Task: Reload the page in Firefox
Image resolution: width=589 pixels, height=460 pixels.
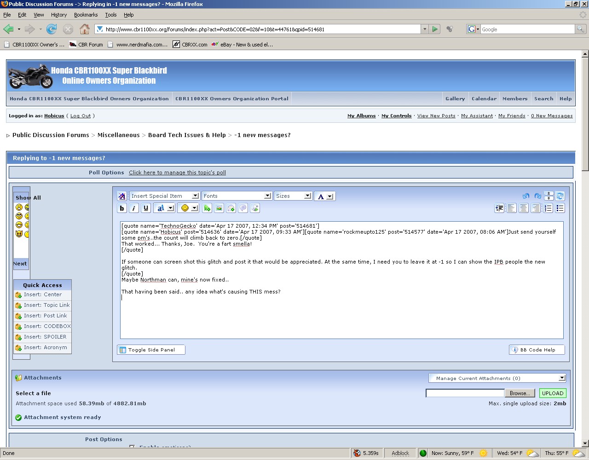Action: (52, 29)
